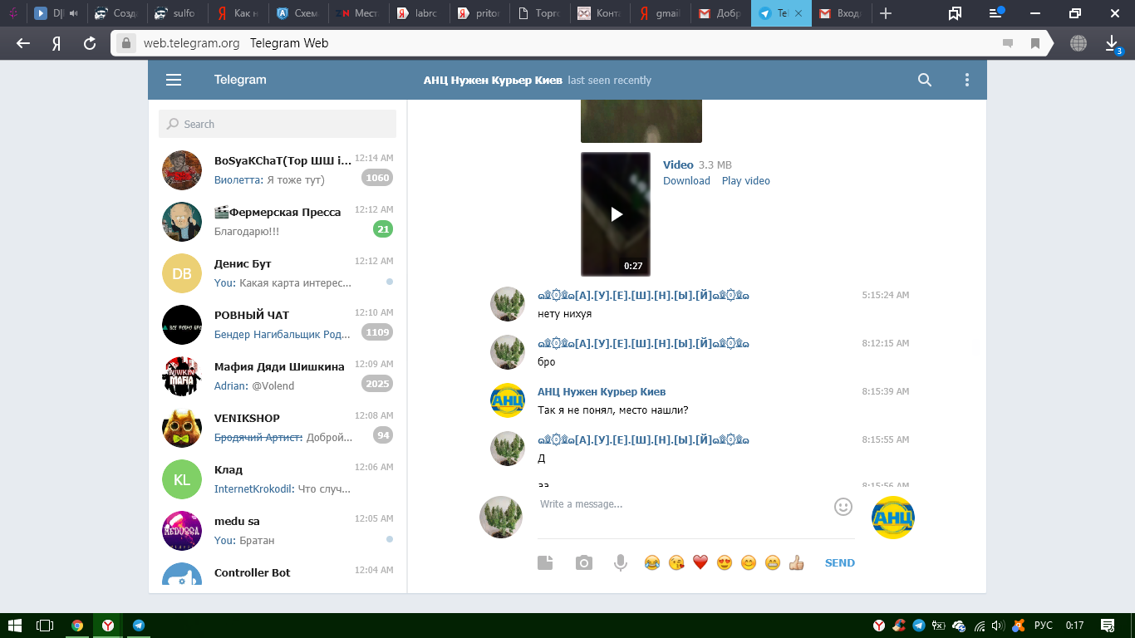This screenshot has height=638, width=1135.
Task: Attach a photo with the camera icon
Action: 584,562
